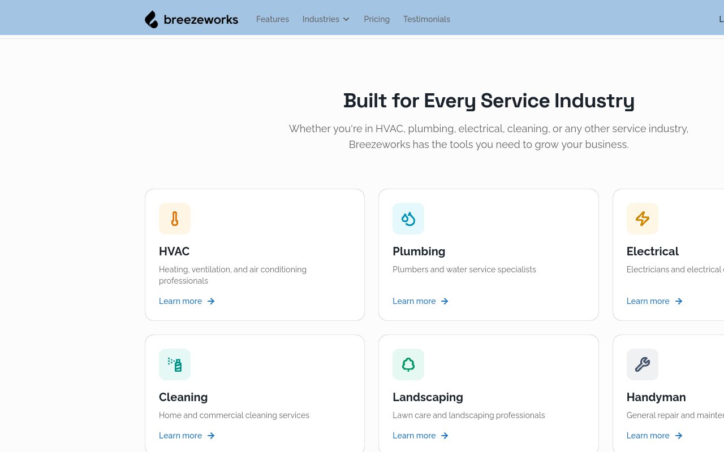Click the arrow next to Landscaping Learn more

445,436
